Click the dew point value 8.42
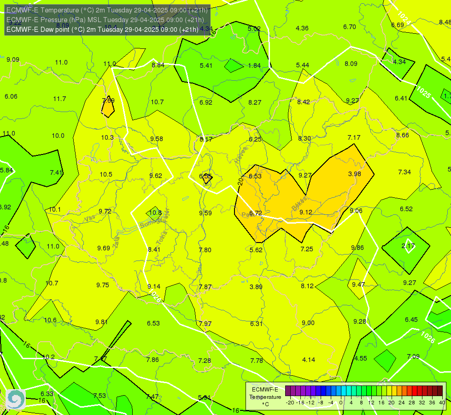This screenshot has height=415, width=451. coord(304,102)
